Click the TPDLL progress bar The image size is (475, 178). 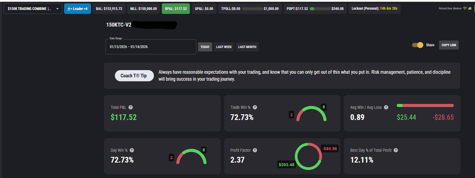pyautogui.click(x=252, y=8)
